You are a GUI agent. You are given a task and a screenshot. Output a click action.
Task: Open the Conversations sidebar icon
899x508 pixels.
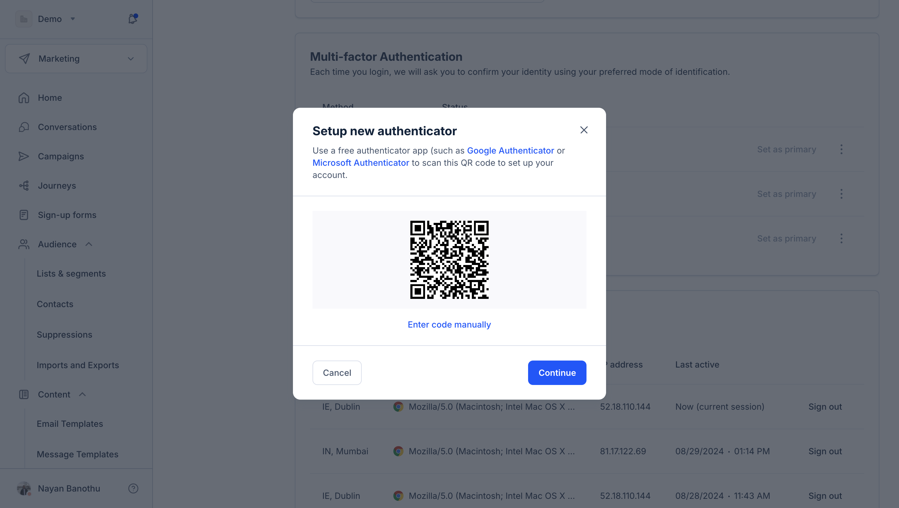coord(24,127)
